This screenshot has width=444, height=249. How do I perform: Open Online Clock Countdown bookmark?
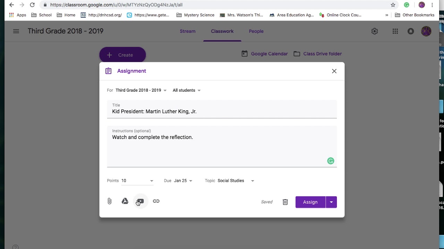[x=340, y=15]
